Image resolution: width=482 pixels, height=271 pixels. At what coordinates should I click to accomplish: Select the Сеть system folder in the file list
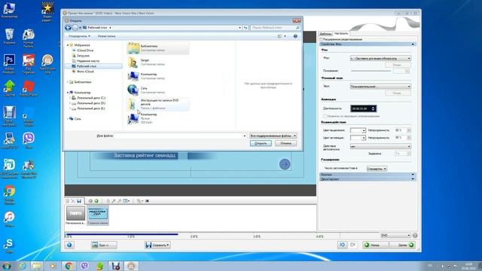click(x=158, y=90)
